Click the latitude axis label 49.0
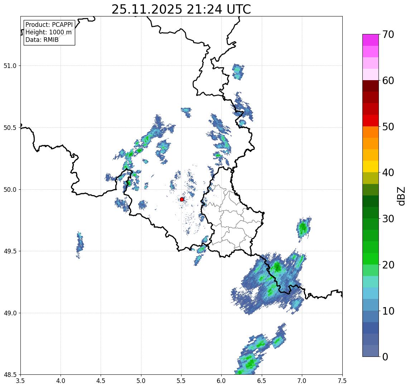 10,313
